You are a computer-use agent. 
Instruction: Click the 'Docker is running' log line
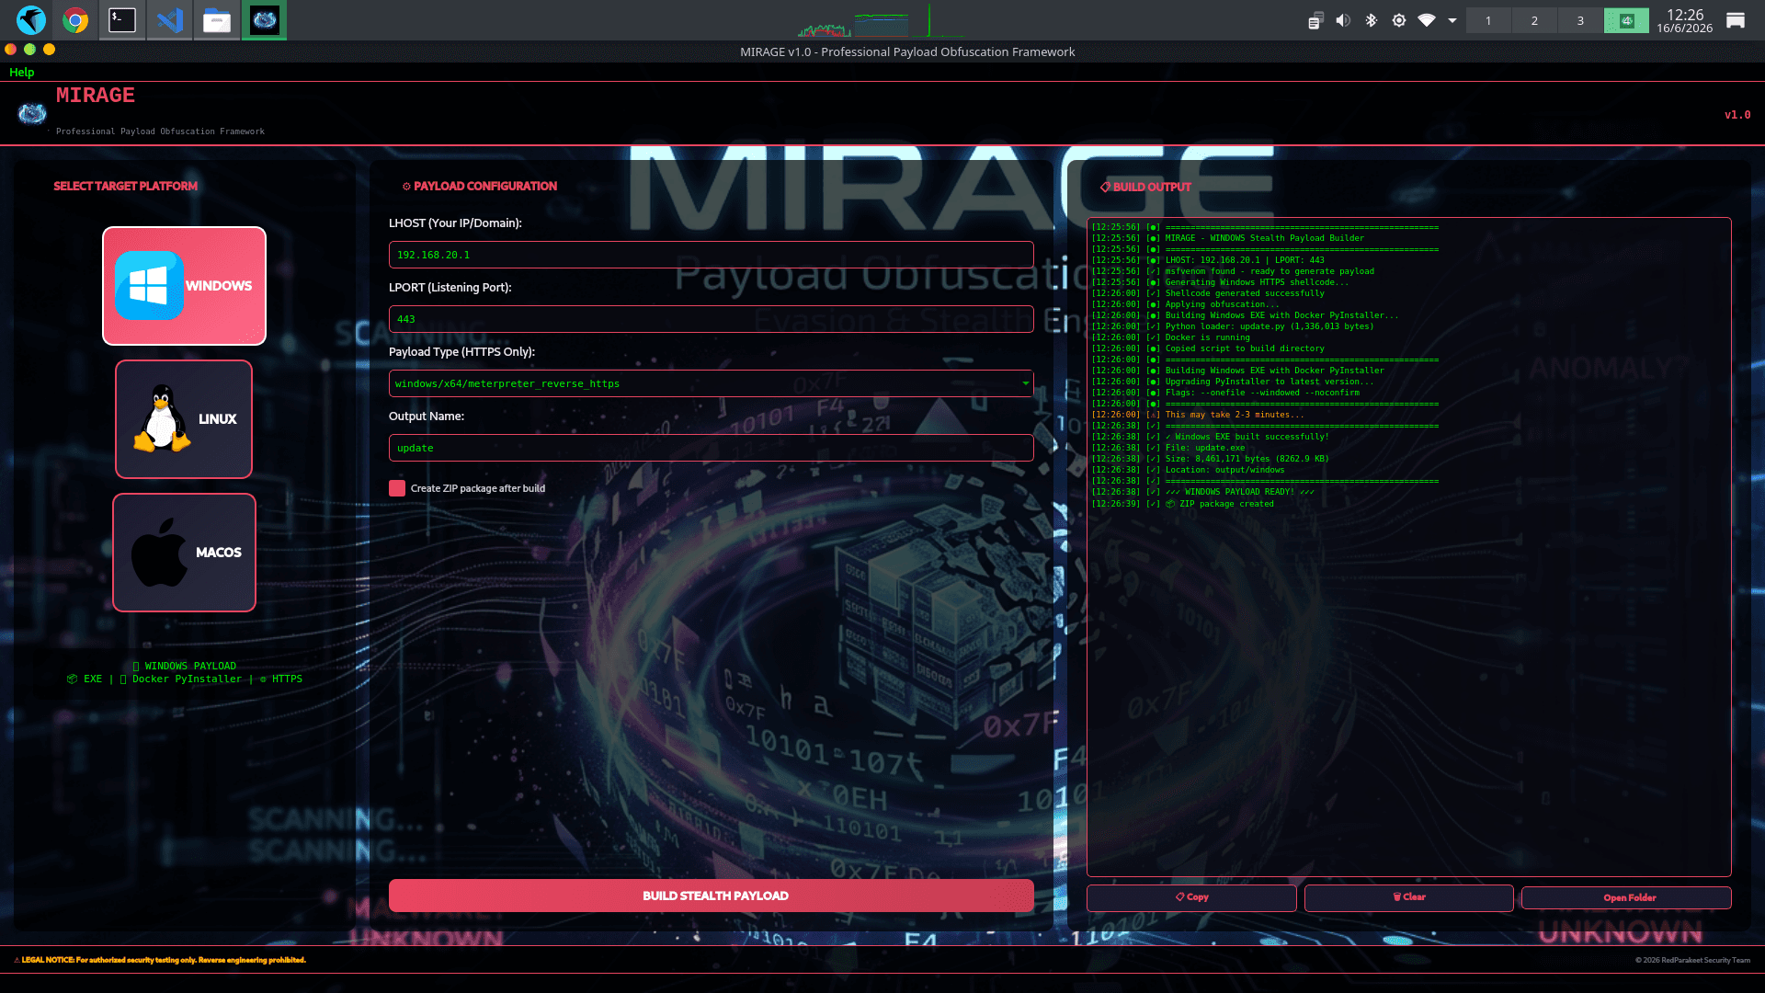coord(1170,337)
